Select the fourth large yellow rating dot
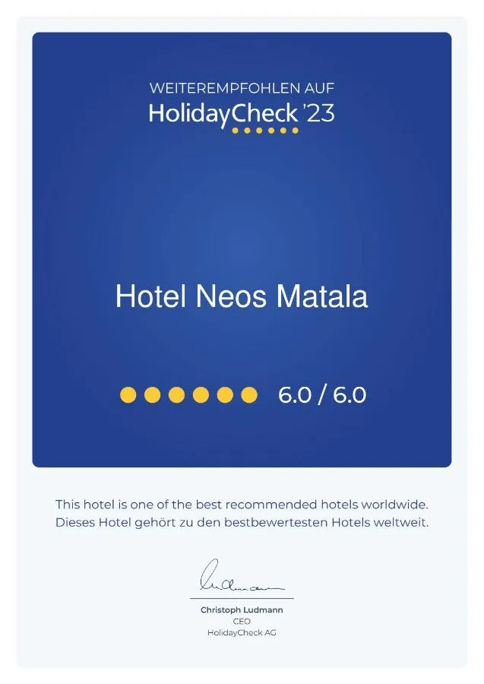 click(x=201, y=394)
